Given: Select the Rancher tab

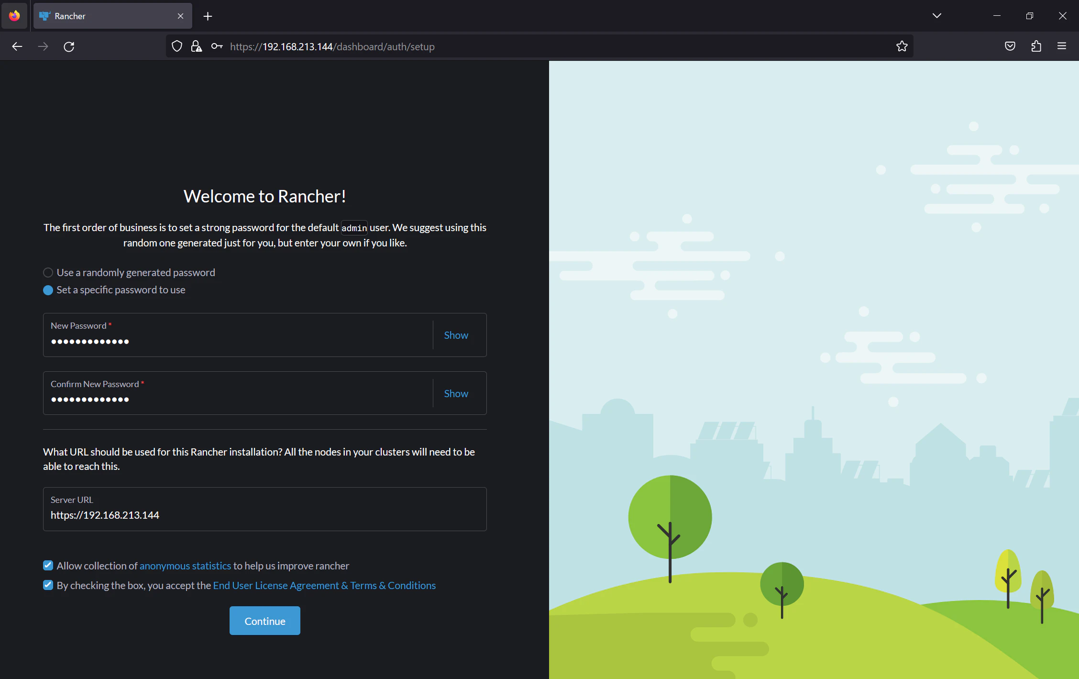Looking at the screenshot, I should tap(113, 16).
